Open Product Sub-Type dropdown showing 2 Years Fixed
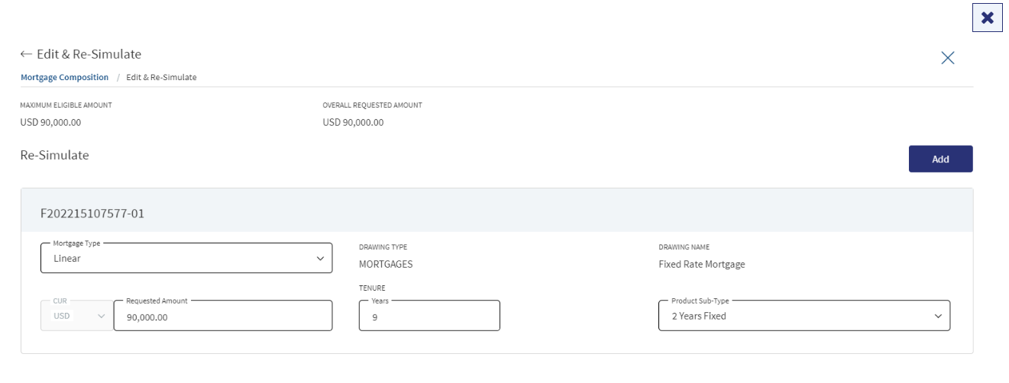 click(804, 316)
